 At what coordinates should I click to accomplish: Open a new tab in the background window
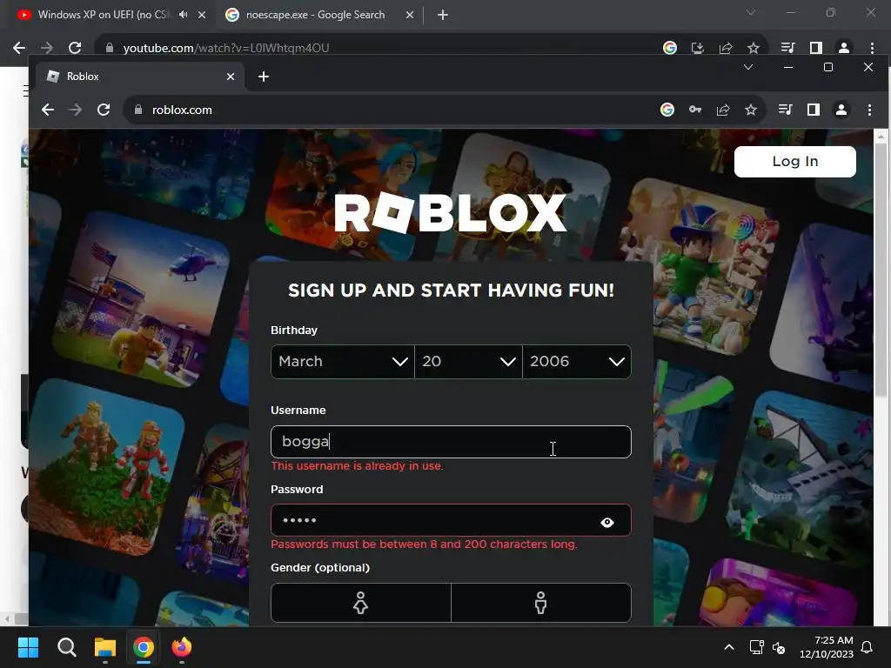pos(443,15)
